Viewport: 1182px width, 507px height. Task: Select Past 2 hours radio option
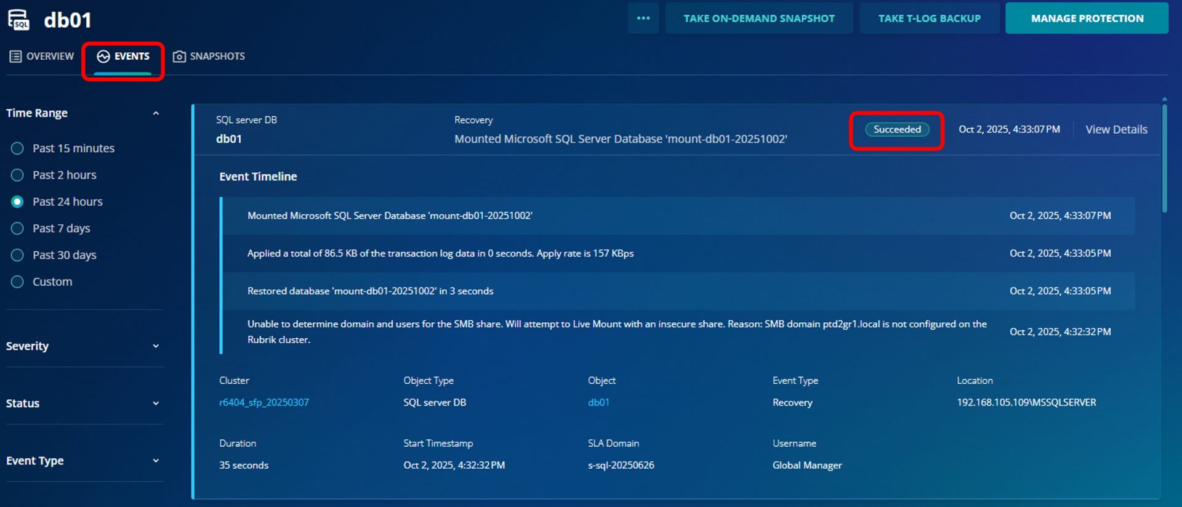tap(17, 175)
